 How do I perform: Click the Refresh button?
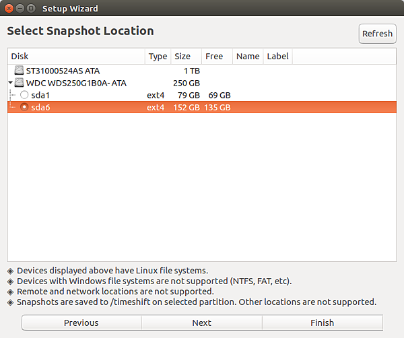coord(378,34)
